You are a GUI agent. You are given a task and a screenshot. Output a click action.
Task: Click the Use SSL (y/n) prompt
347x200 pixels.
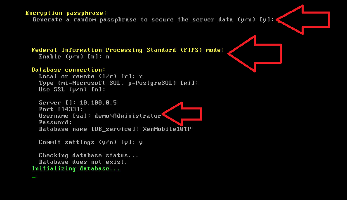[72, 90]
